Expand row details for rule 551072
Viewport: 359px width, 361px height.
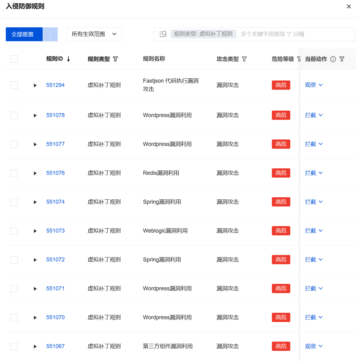pyautogui.click(x=35, y=260)
